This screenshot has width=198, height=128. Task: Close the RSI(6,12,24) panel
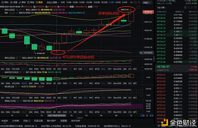(21, 101)
